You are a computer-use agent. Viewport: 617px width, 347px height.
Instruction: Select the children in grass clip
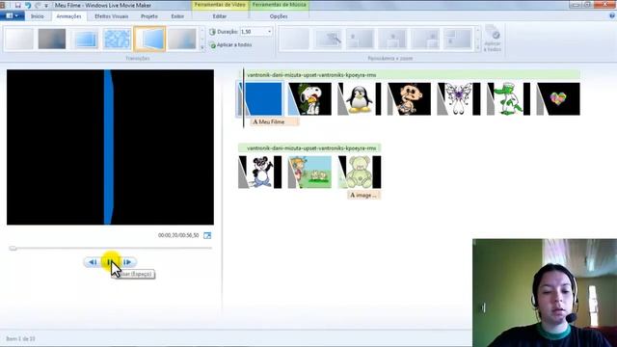(309, 173)
